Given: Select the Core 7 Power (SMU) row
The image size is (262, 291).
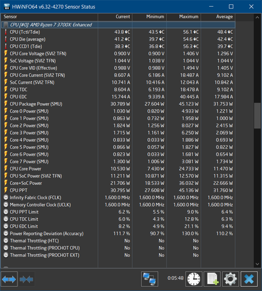Looking at the screenshot, I should pyautogui.click(x=118, y=161).
